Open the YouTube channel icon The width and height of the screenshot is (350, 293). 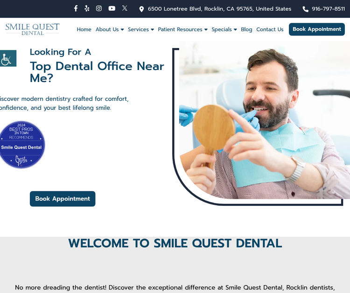(112, 8)
